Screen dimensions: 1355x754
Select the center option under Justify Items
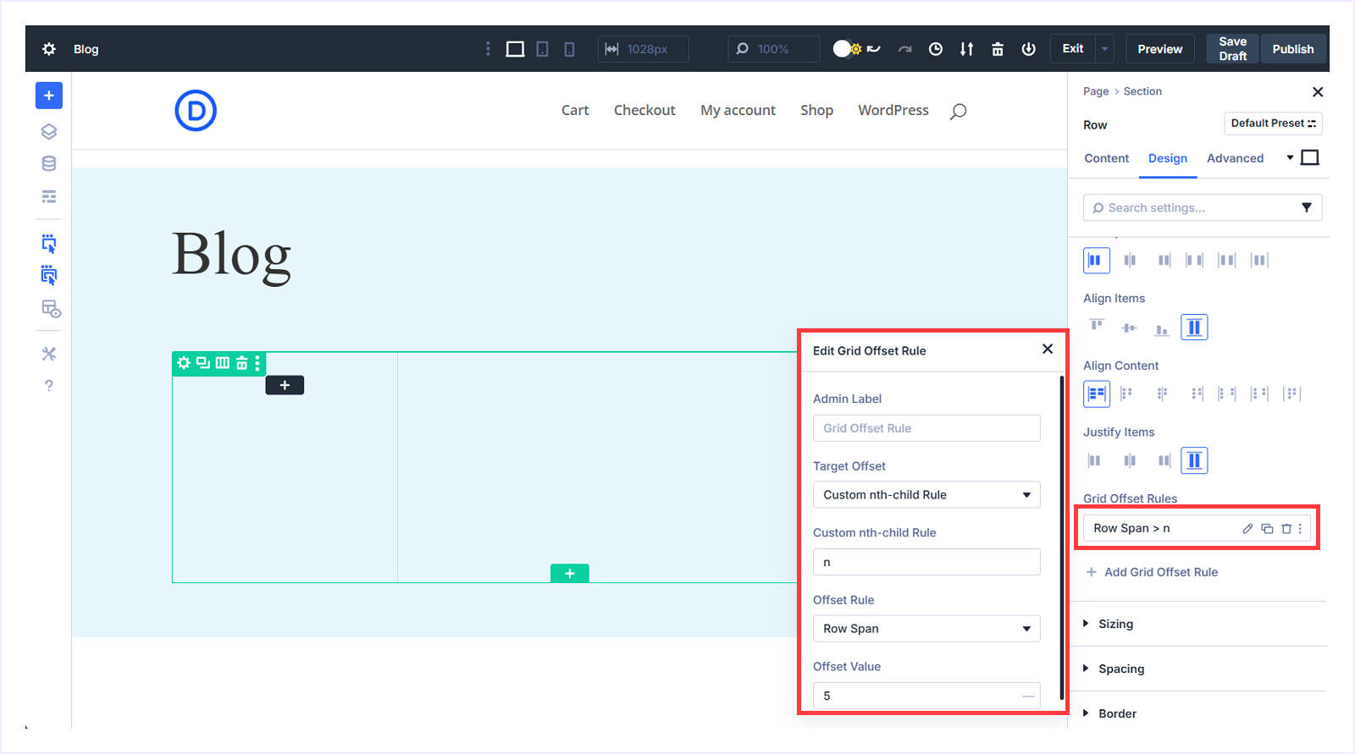tap(1129, 460)
